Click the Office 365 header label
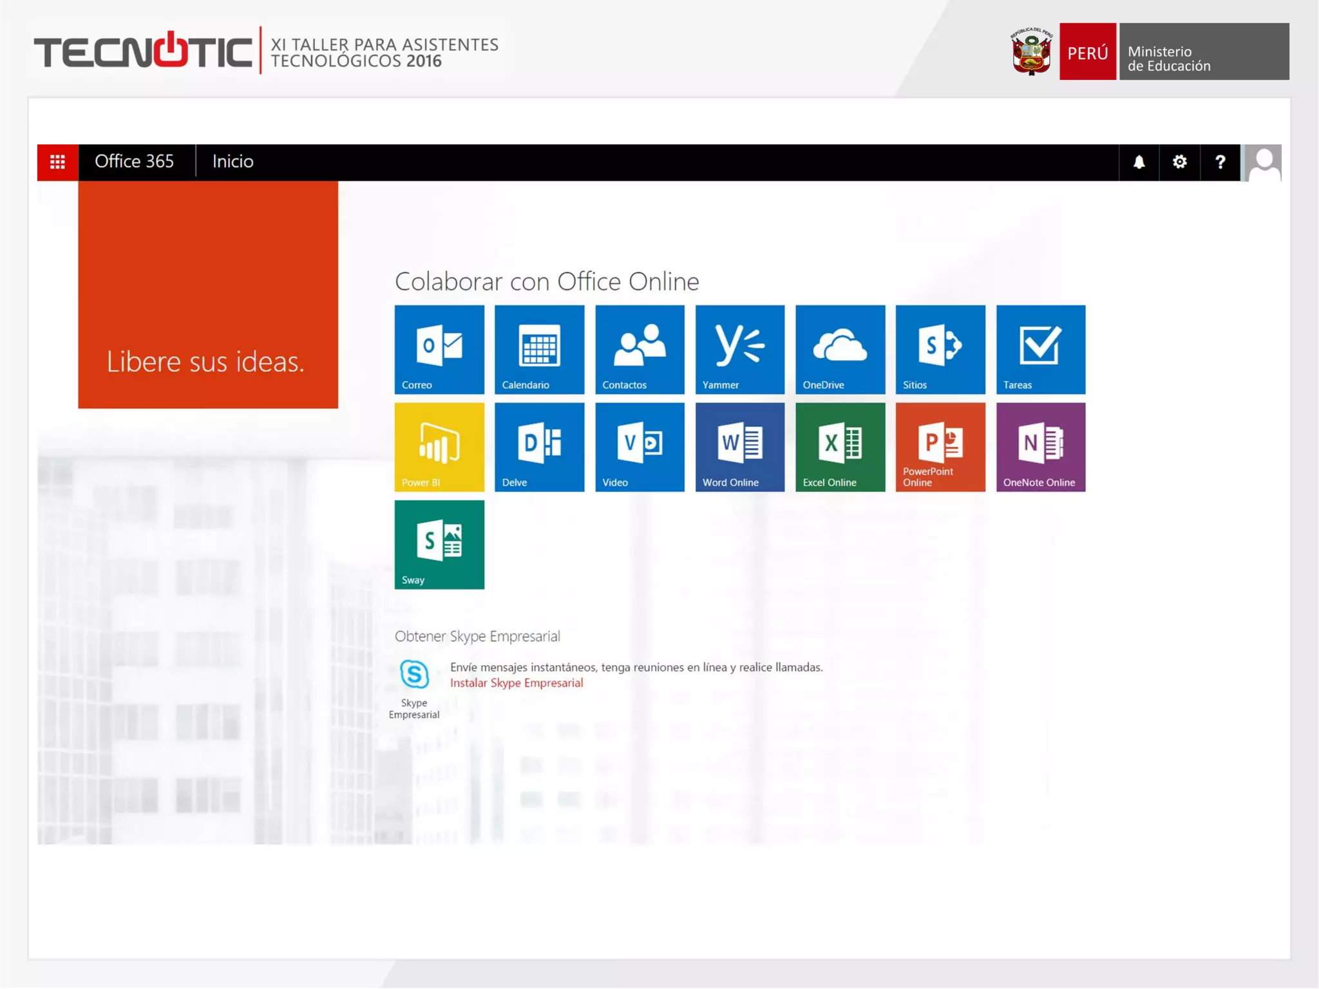 134,161
